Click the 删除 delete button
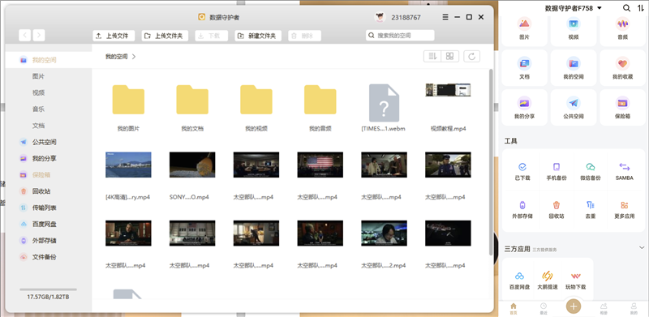 304,36
